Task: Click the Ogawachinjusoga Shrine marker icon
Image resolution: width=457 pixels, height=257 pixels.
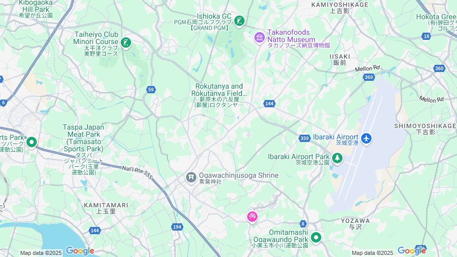Action: tap(191, 177)
